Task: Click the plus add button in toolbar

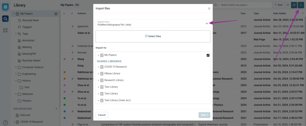Action: click(301, 5)
